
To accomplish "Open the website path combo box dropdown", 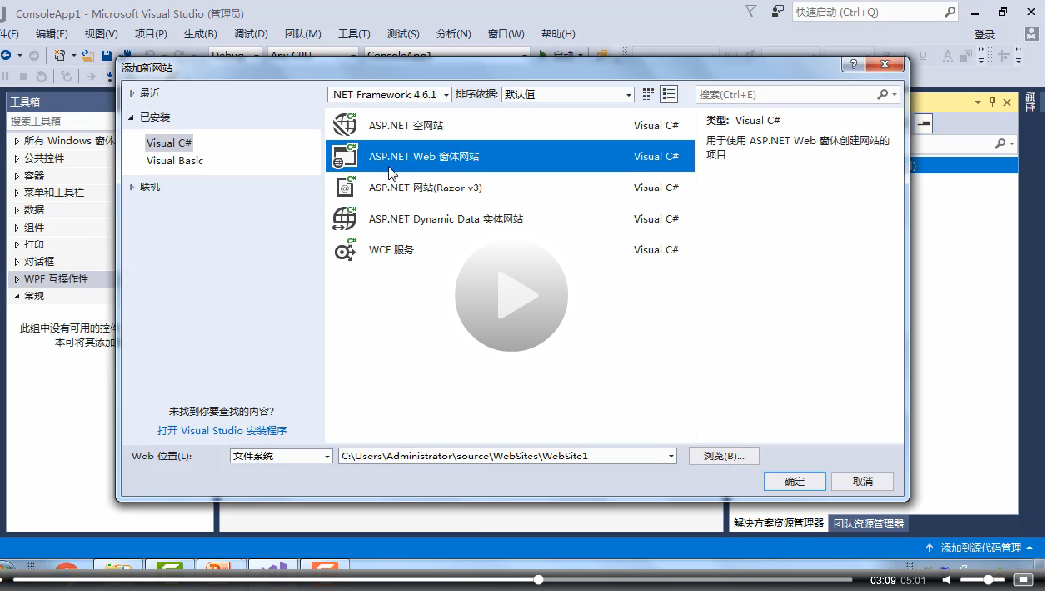I will pos(671,456).
